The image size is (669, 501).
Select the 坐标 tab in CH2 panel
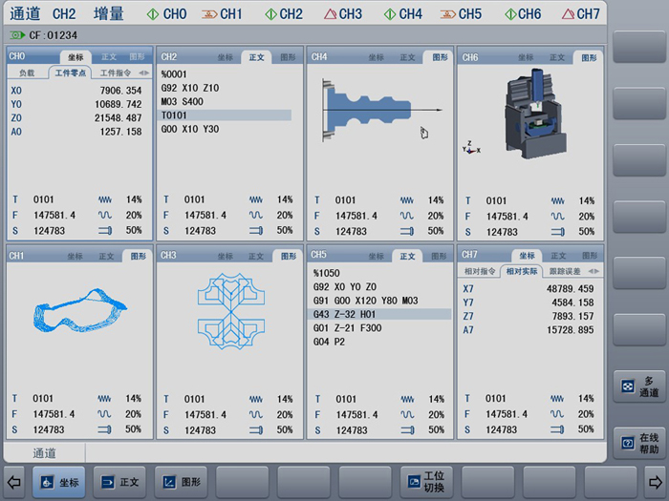click(x=225, y=57)
